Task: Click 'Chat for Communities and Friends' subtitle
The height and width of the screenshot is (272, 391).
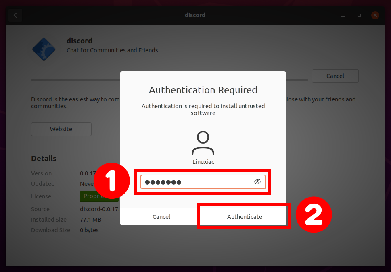Action: (x=112, y=50)
